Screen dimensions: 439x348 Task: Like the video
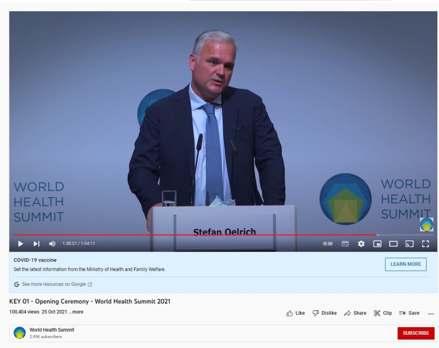(x=295, y=313)
